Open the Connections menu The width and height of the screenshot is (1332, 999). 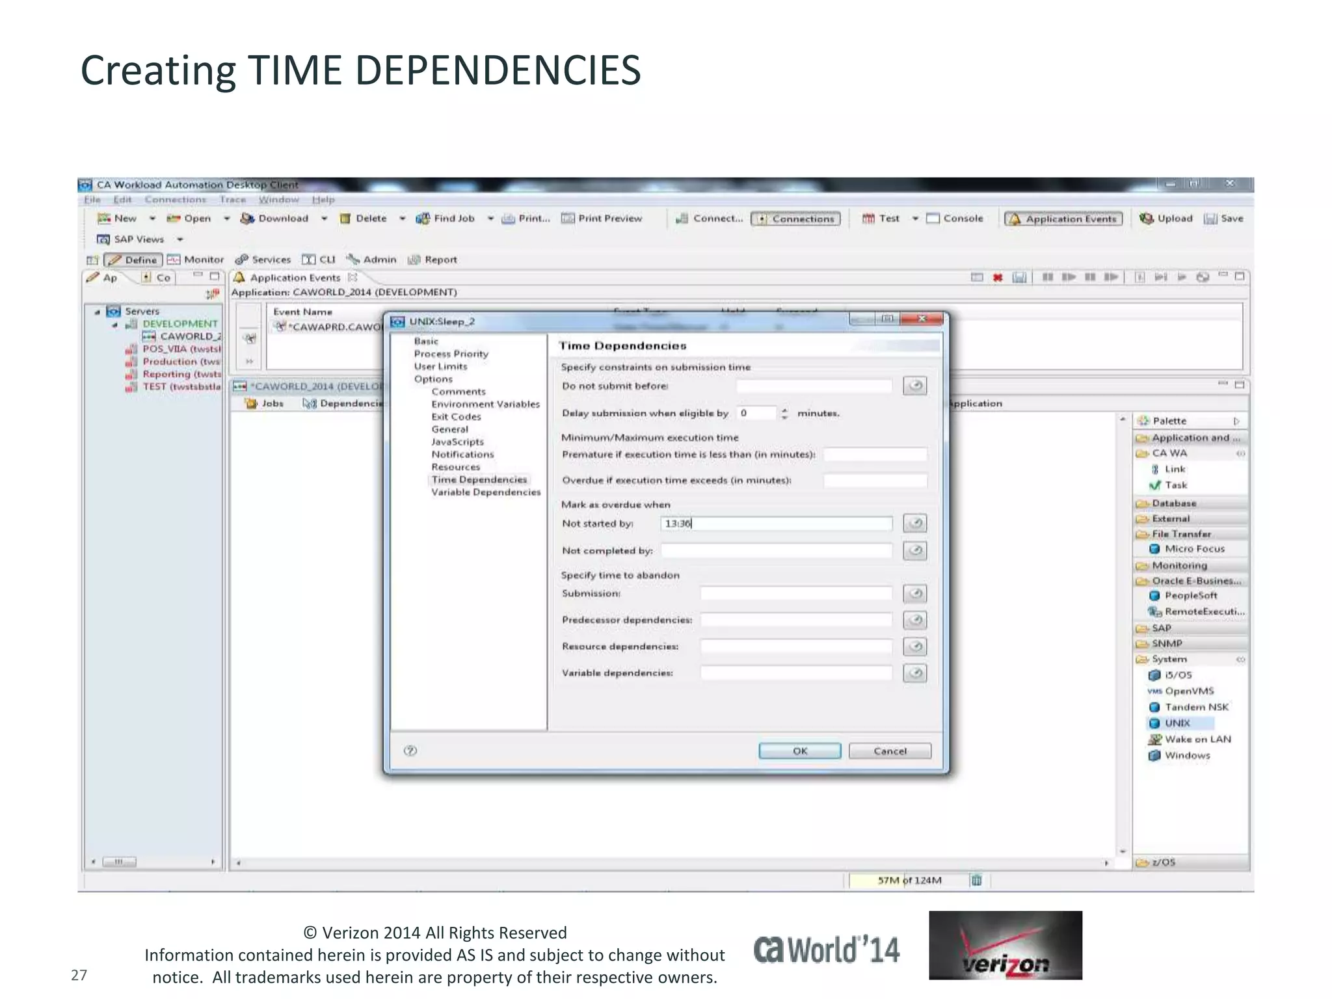tap(175, 200)
